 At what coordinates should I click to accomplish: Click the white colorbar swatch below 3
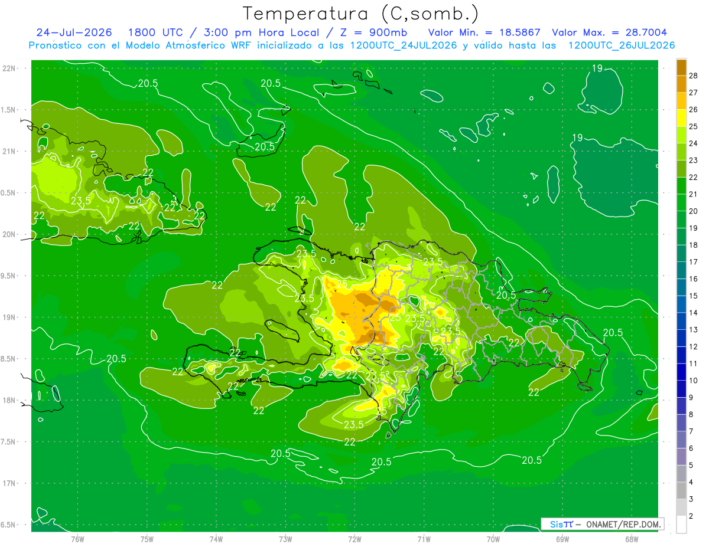pyautogui.click(x=682, y=524)
